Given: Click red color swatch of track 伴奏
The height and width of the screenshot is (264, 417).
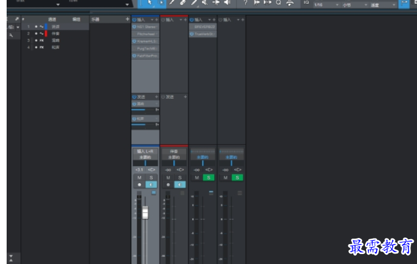Looking at the screenshot, I should coord(46,34).
